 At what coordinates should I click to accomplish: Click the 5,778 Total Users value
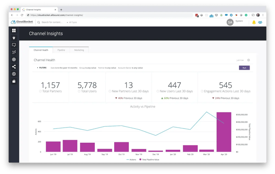87,85
